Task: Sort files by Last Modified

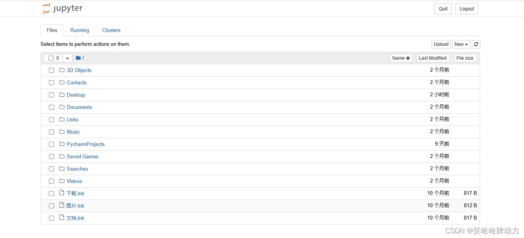Action: pyautogui.click(x=433, y=58)
